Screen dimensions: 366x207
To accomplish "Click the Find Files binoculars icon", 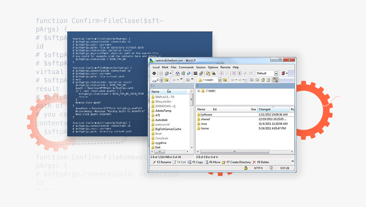I will tap(214, 74).
